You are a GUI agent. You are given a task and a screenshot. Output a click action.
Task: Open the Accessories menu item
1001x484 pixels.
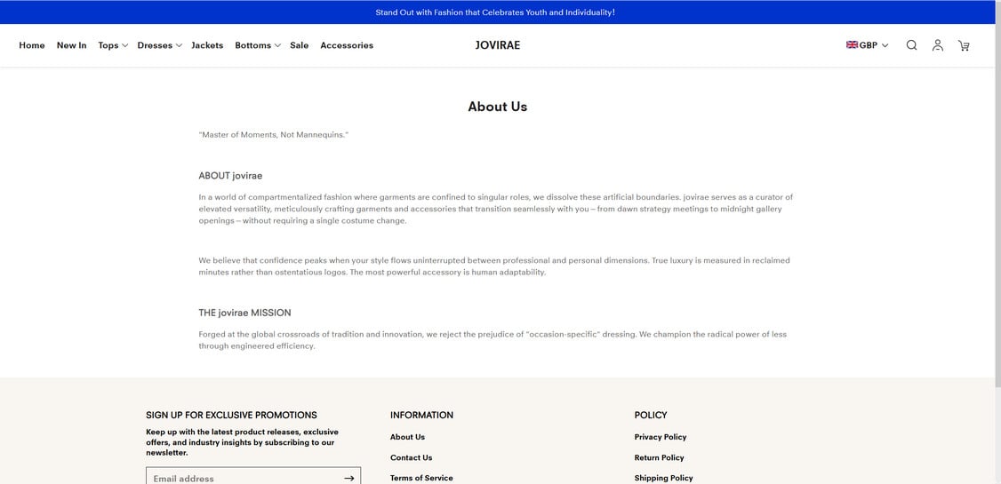tap(347, 45)
